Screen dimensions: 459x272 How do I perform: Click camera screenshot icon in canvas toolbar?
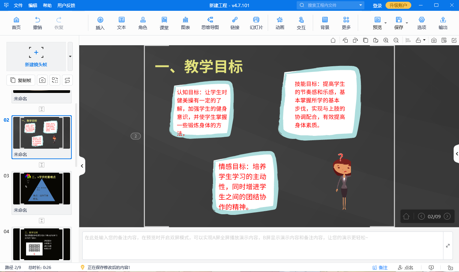coord(434,40)
